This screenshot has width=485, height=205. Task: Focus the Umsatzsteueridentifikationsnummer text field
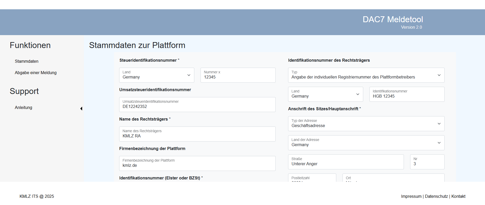point(197,105)
